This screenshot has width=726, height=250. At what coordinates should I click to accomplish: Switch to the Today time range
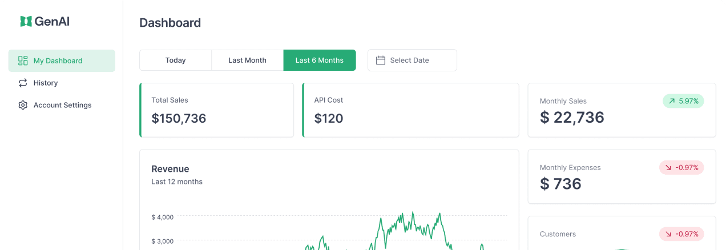click(175, 60)
